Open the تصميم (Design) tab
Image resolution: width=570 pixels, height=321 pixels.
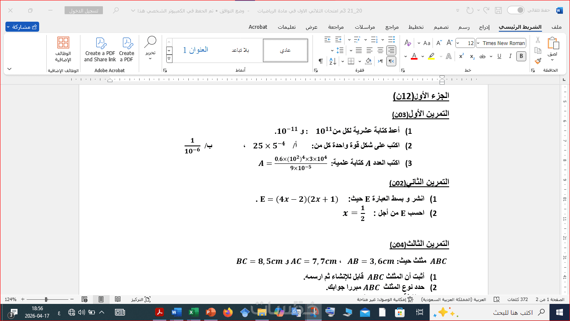coord(441,27)
